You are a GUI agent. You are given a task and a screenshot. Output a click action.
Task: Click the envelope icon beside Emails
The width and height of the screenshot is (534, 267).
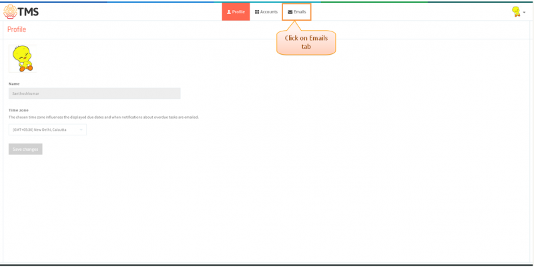(x=290, y=12)
